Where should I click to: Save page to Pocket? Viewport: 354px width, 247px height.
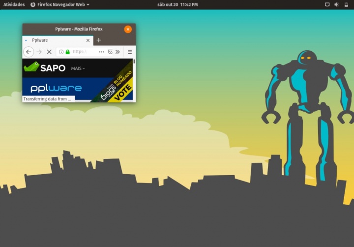110,52
